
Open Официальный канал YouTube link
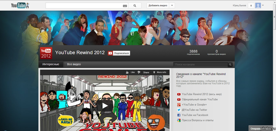200,99
